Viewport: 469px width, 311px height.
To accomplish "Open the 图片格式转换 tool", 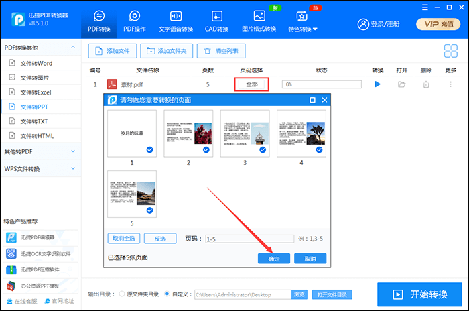I will pos(259,21).
